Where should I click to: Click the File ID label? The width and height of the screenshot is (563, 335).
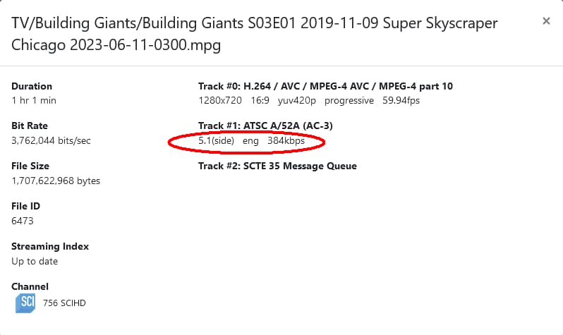pyautogui.click(x=25, y=207)
